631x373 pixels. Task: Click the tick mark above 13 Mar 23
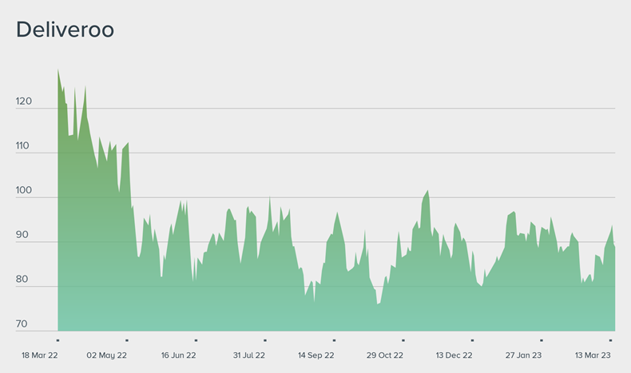click(610, 340)
